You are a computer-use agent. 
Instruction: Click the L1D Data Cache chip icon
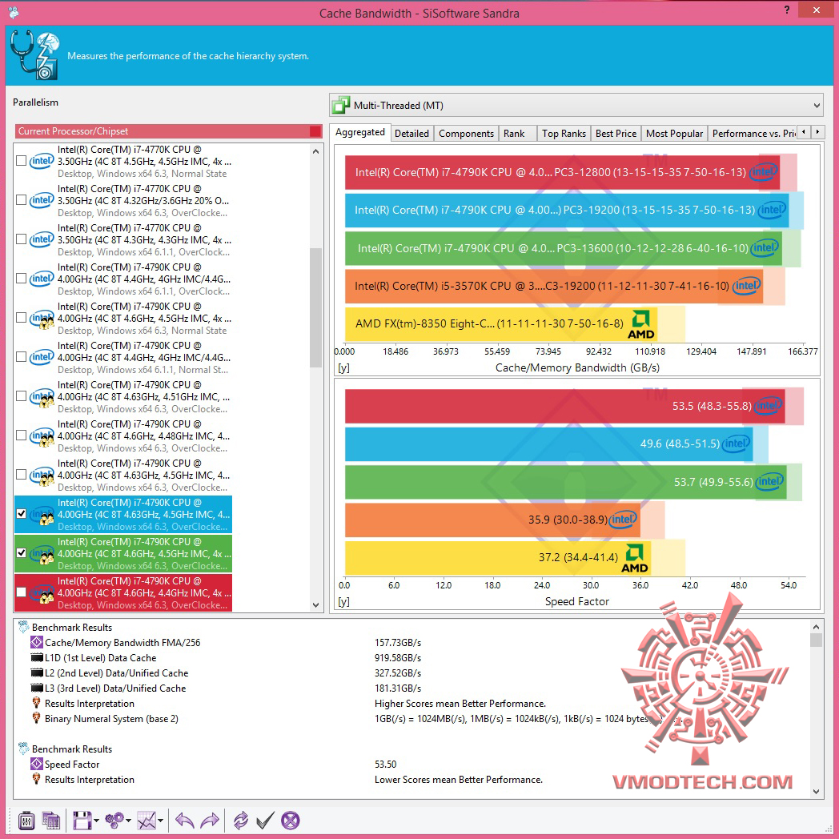(x=36, y=657)
